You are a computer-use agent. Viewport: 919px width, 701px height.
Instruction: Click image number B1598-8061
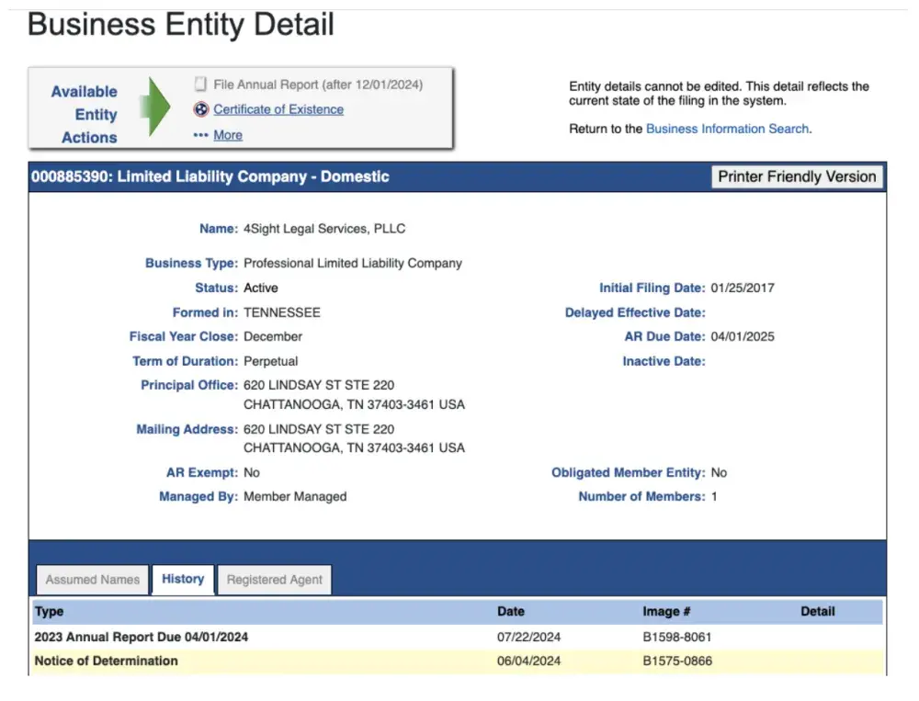pos(677,637)
